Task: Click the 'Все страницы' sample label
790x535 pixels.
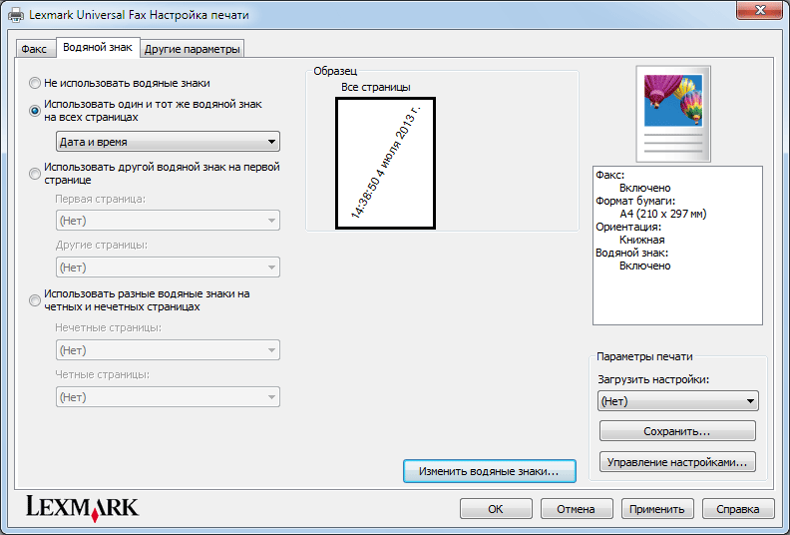Action: 376,87
